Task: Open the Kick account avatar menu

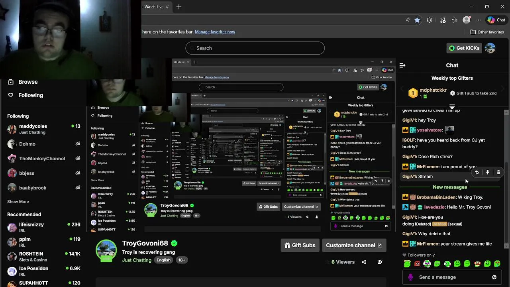Action: pos(490,48)
